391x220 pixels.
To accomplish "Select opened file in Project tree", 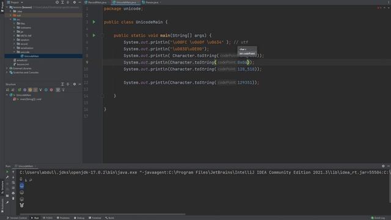I will pos(57,2).
